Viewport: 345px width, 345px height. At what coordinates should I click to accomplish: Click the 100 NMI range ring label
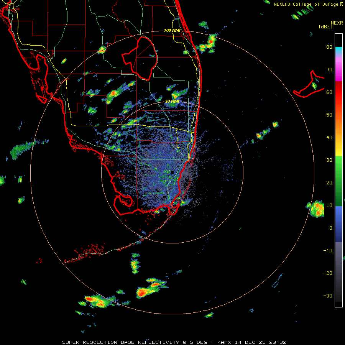pyautogui.click(x=172, y=30)
